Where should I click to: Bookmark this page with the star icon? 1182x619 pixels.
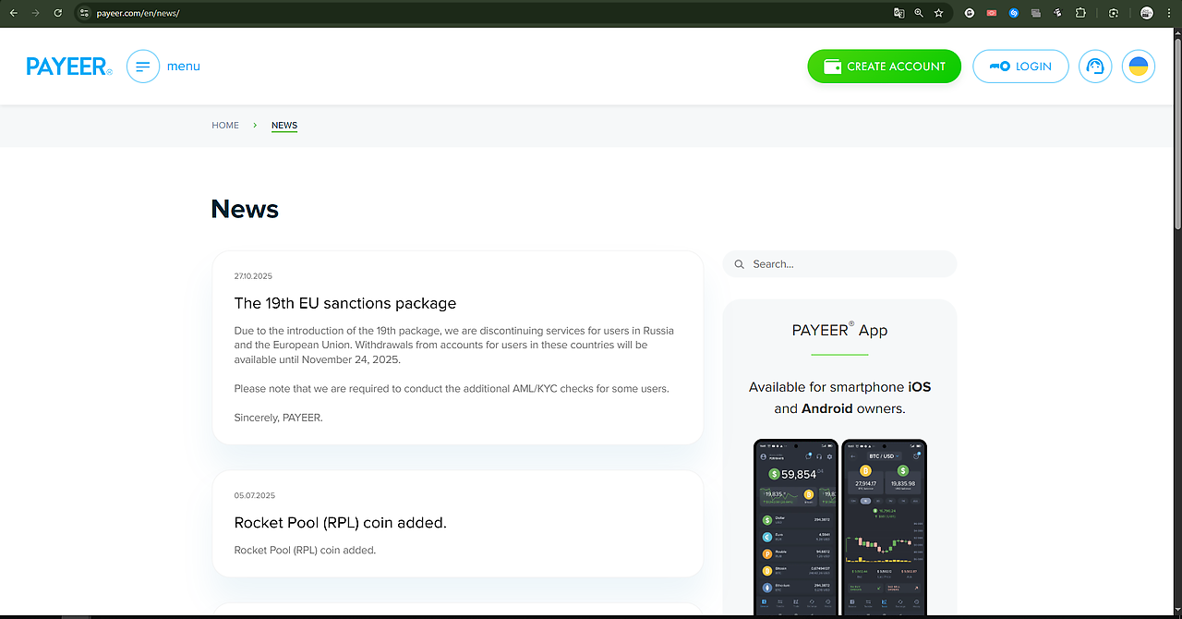click(939, 13)
